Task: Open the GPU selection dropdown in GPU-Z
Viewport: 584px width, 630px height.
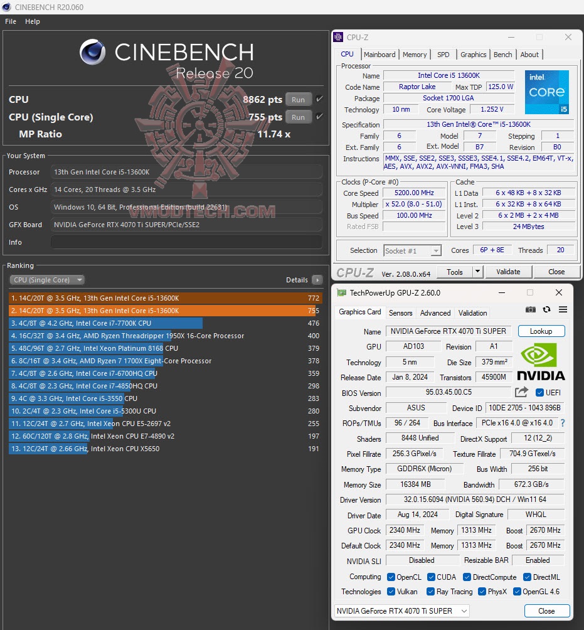Action: point(401,611)
